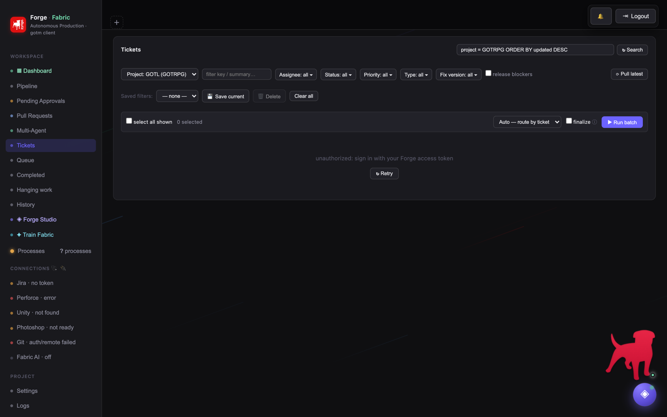
Task: Show the Completed list
Action: pyautogui.click(x=51, y=175)
